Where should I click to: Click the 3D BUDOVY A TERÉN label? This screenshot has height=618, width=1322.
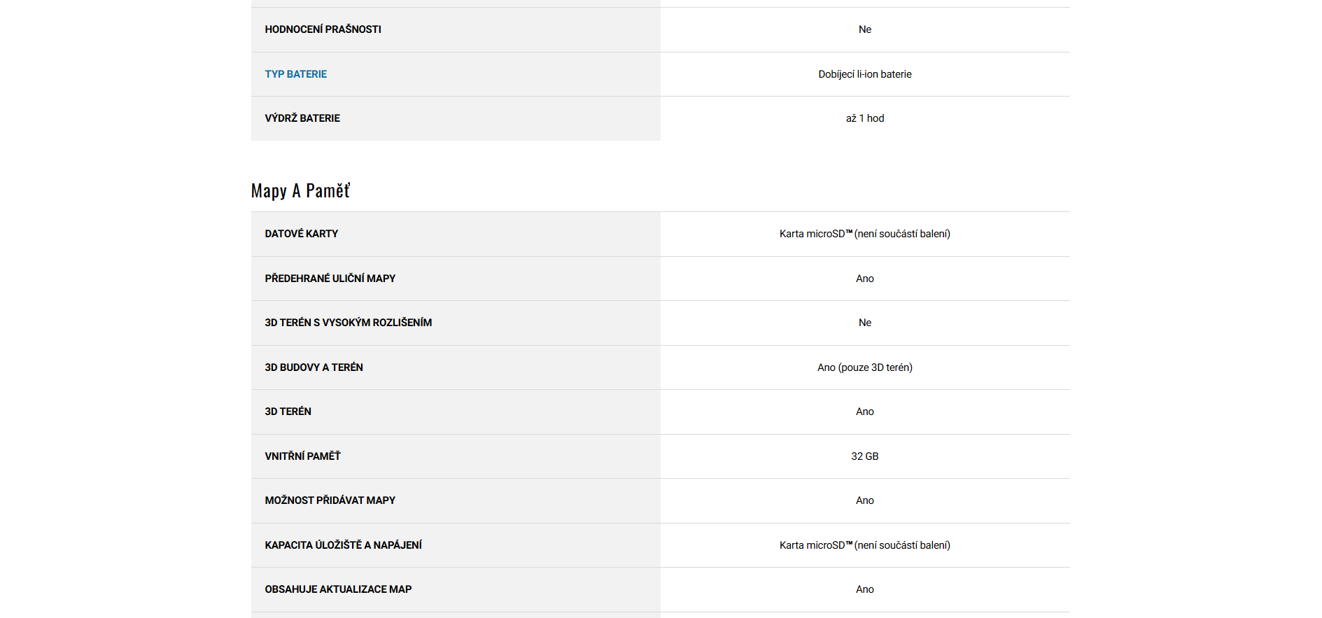[314, 367]
